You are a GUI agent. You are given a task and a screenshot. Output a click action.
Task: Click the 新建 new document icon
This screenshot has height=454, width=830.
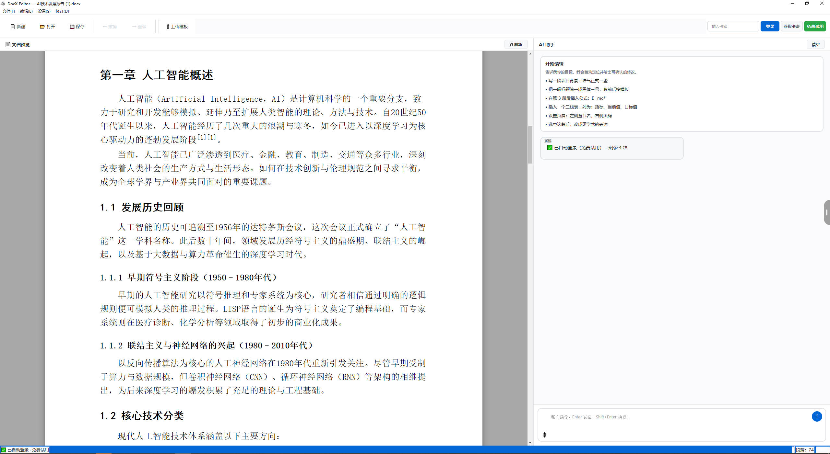13,27
